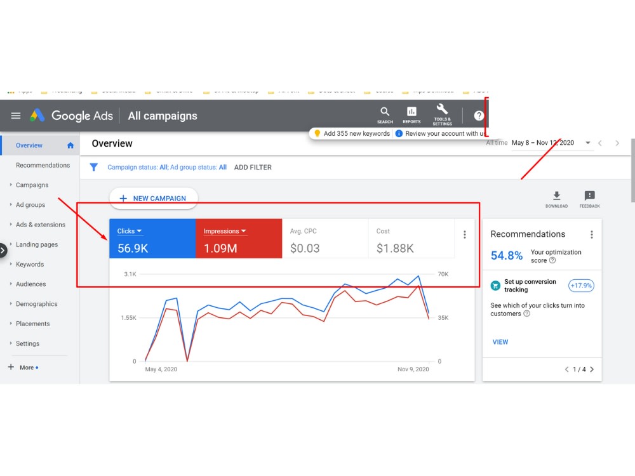Show More sidebar options

click(27, 367)
